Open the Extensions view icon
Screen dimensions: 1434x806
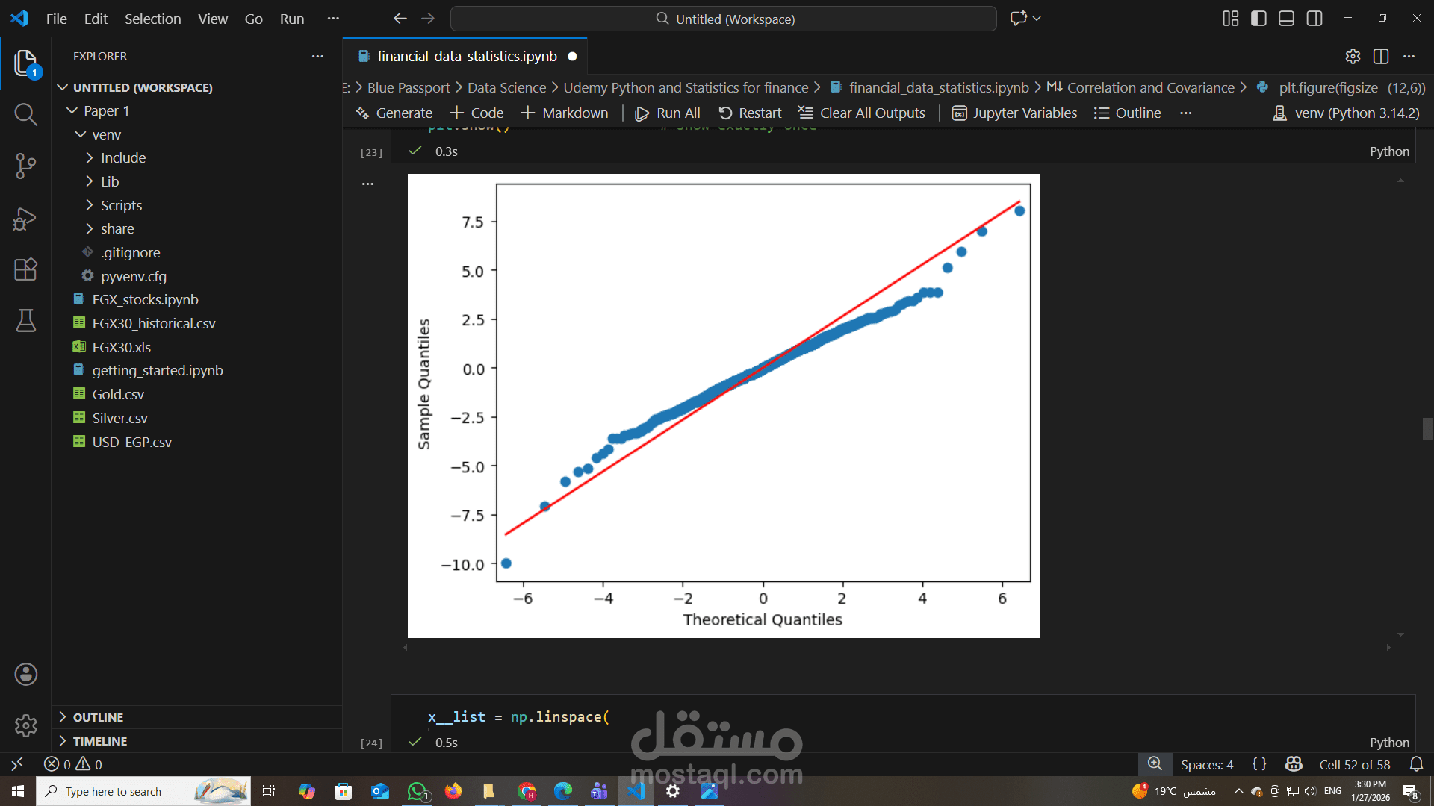pyautogui.click(x=25, y=269)
